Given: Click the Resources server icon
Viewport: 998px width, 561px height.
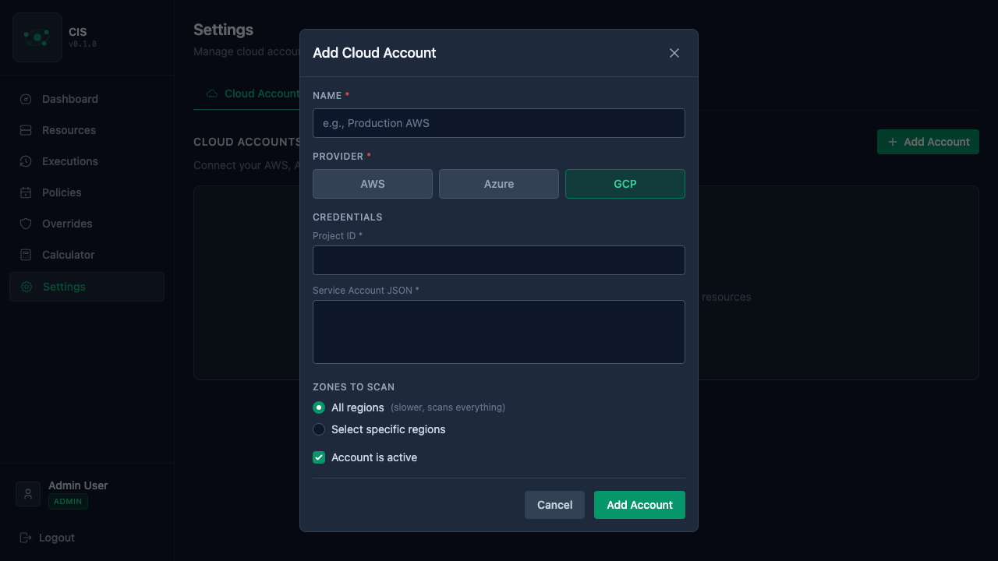Looking at the screenshot, I should (26, 130).
